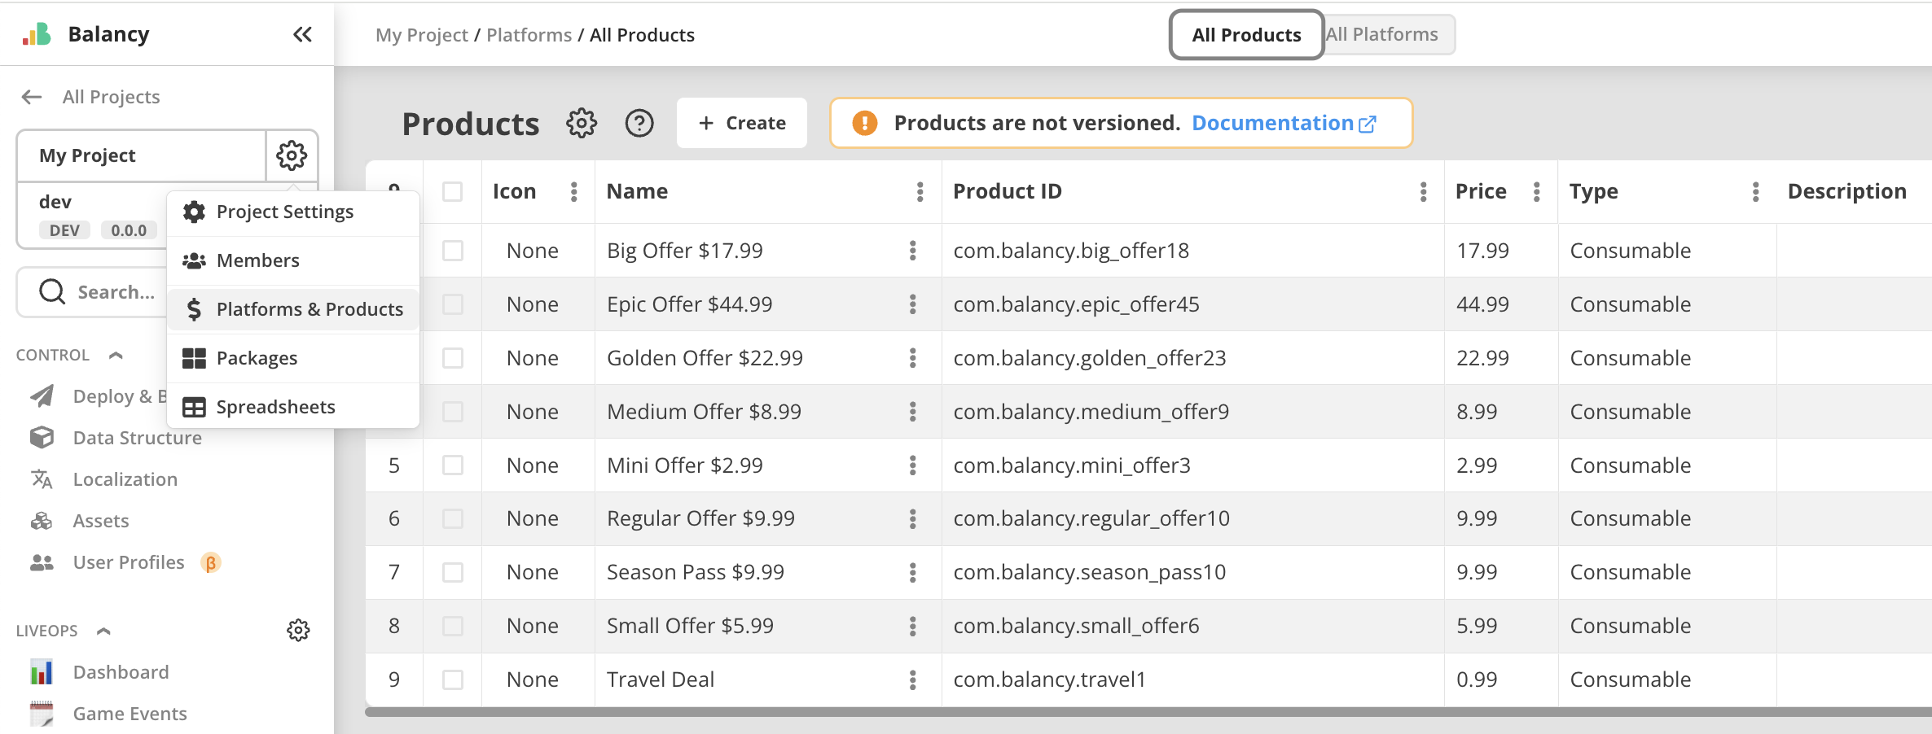Toggle the select-all checkbox in table header
The image size is (1932, 734).
click(x=452, y=191)
